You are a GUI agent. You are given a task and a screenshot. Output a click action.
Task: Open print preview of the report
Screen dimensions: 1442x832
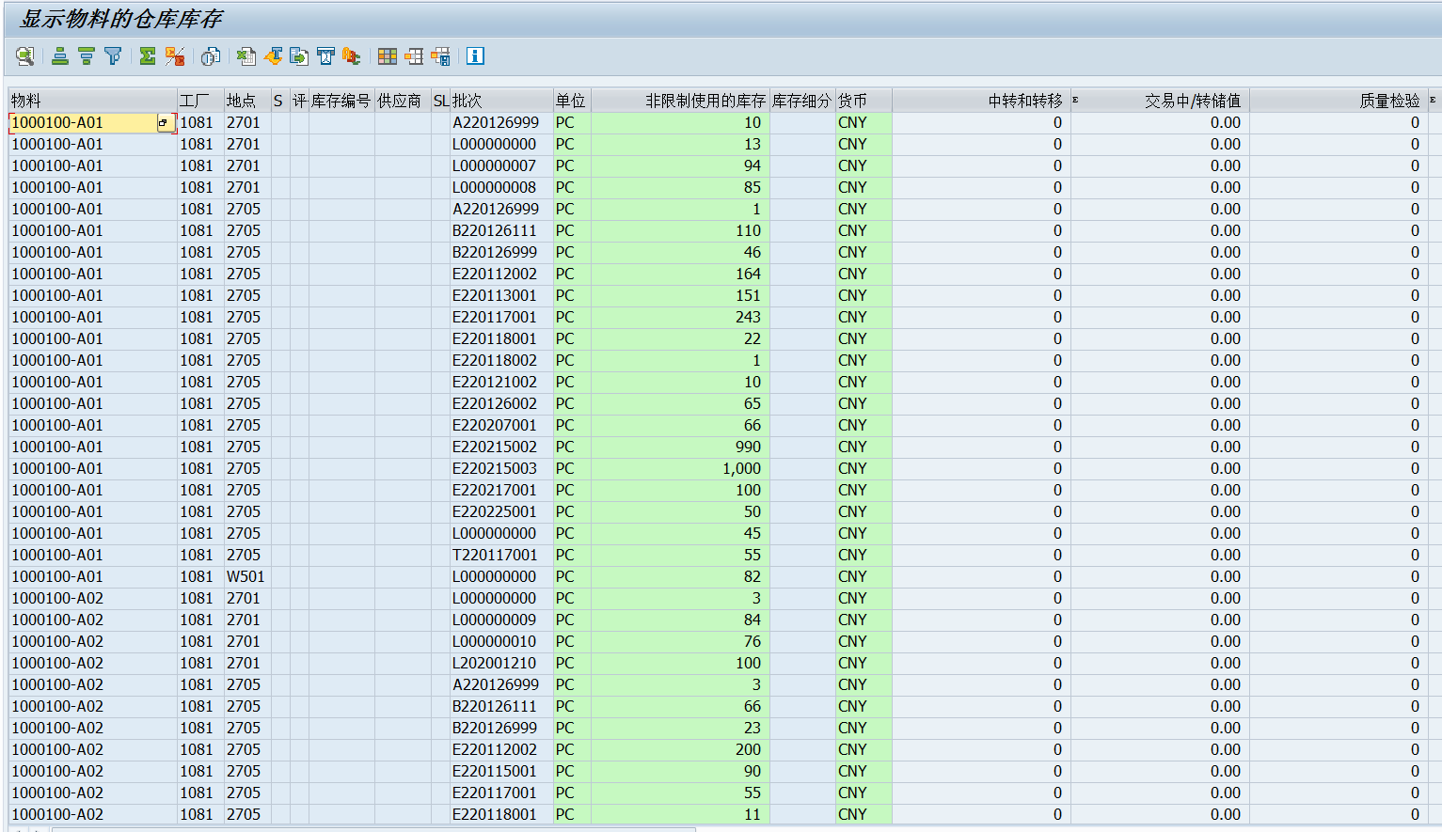tap(210, 55)
